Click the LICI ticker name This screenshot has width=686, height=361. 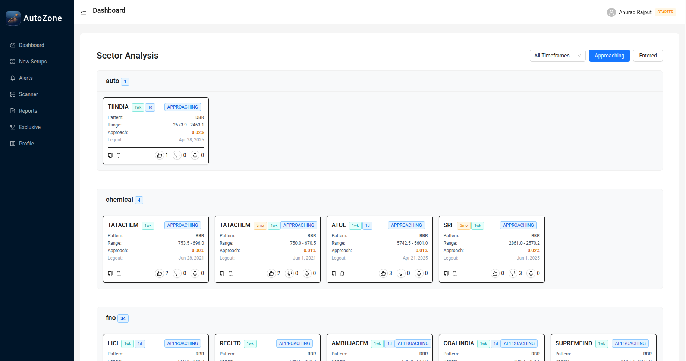(113, 343)
